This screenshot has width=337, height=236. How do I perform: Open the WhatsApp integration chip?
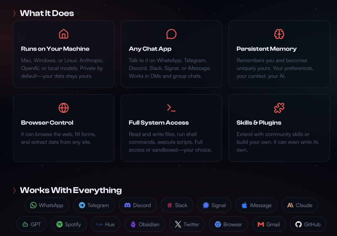pyautogui.click(x=47, y=205)
